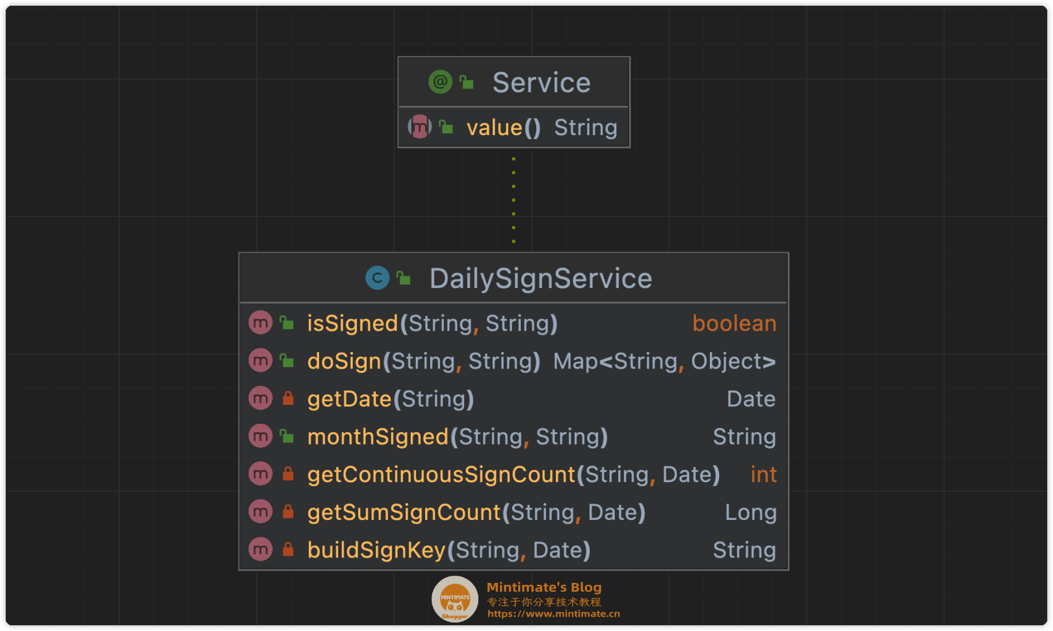Click the method icon for doSign
1053x631 pixels.
click(260, 360)
